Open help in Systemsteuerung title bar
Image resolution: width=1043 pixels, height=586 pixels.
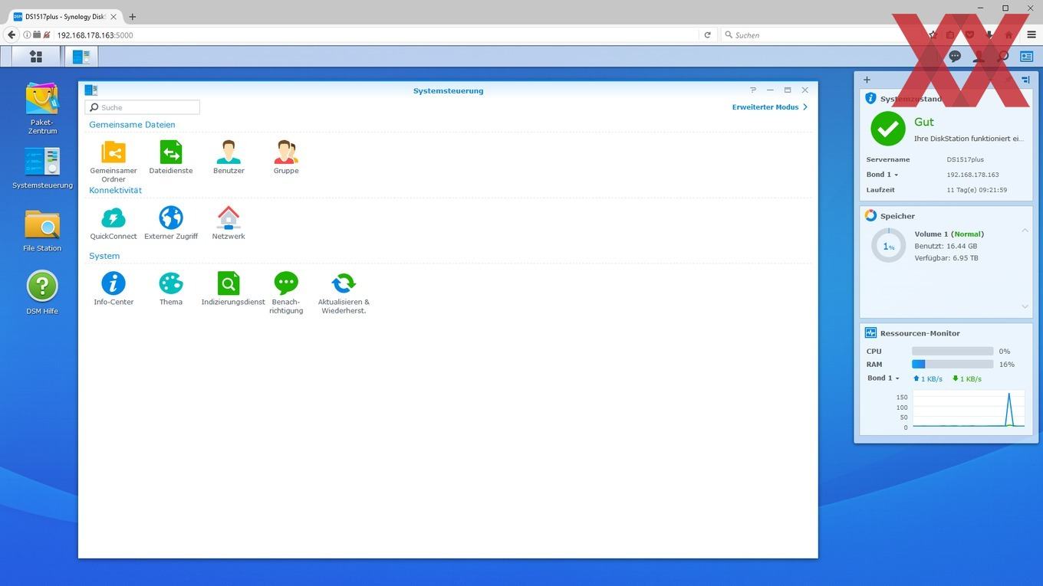753,90
